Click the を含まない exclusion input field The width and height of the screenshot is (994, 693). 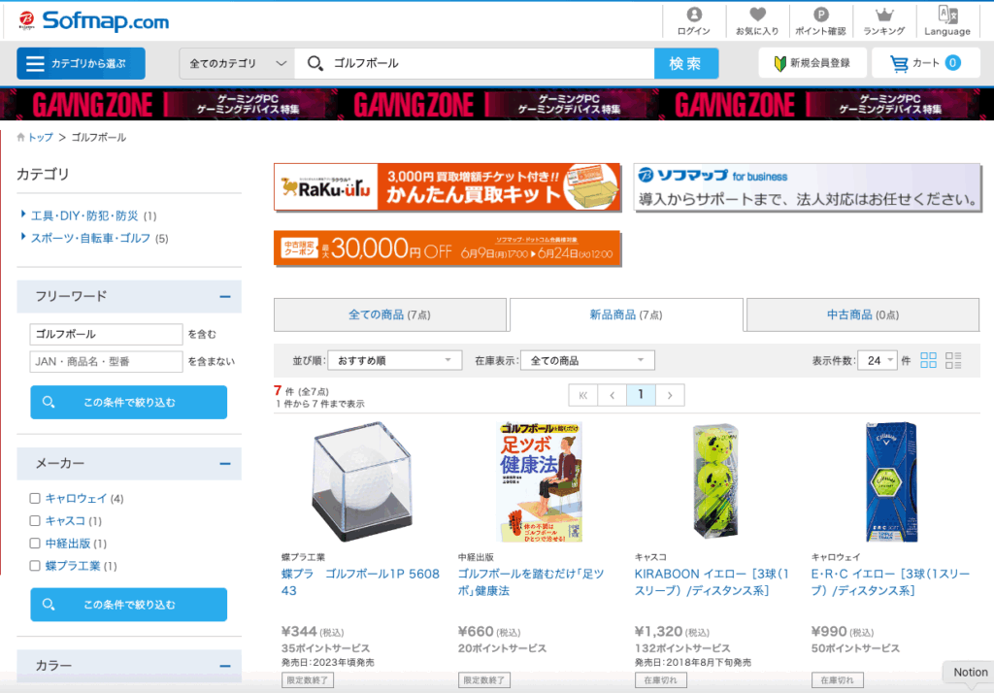[x=106, y=361]
